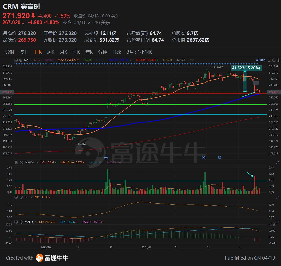
Task: Expand the MACD panel to full size
Action: [x=277, y=222]
